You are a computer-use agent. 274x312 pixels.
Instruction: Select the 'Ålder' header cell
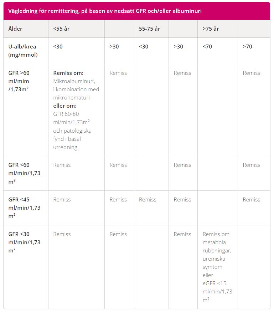pyautogui.click(x=15, y=29)
